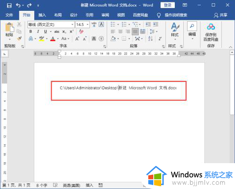Decrease font size with smaller A
235x189 pixels.
(x=85, y=39)
